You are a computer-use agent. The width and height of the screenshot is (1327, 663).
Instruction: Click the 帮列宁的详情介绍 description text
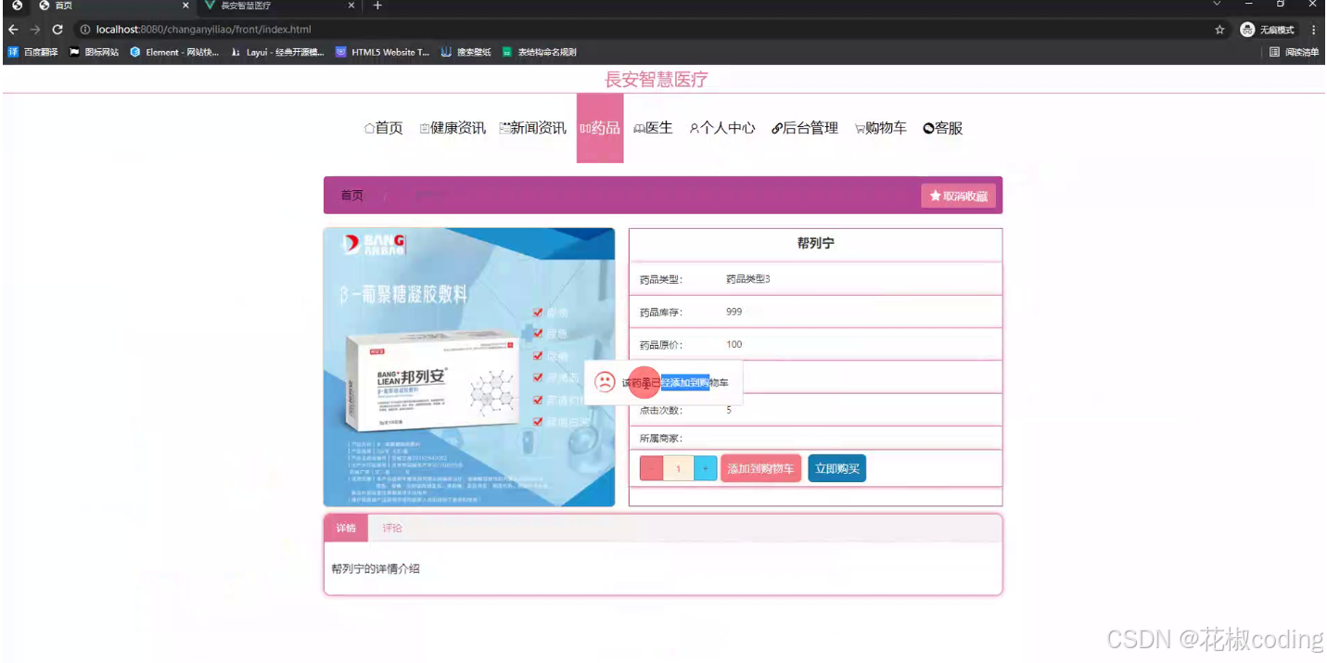376,568
